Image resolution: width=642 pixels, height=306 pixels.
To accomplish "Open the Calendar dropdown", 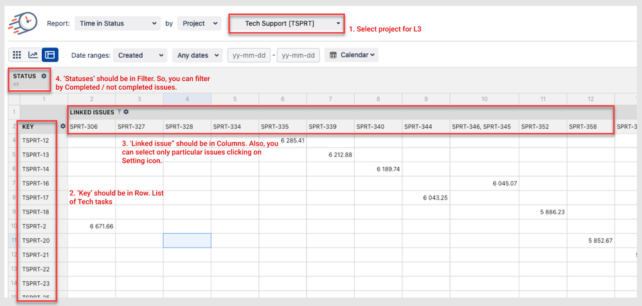I will (x=352, y=55).
